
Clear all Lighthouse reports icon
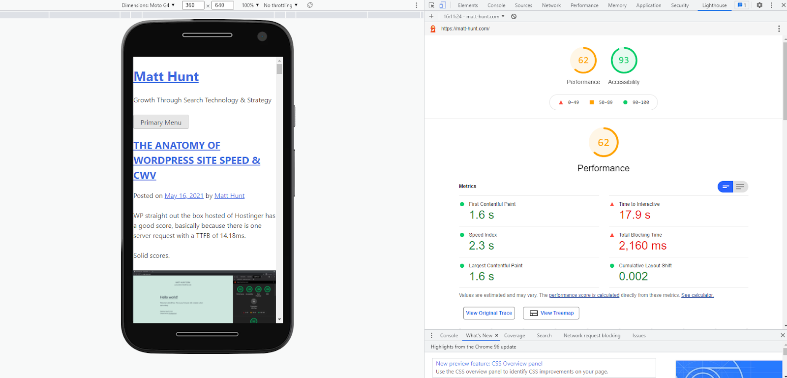[514, 16]
